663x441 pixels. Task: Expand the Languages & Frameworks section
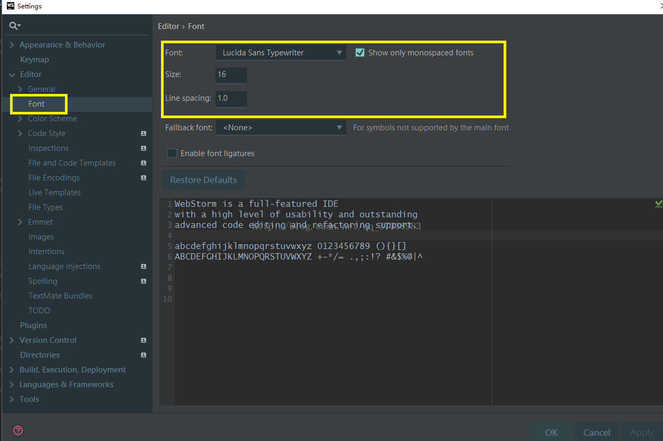[12, 385]
